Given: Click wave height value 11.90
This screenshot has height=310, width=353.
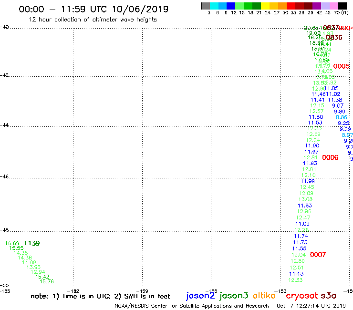Looking at the screenshot, I should (312, 145).
